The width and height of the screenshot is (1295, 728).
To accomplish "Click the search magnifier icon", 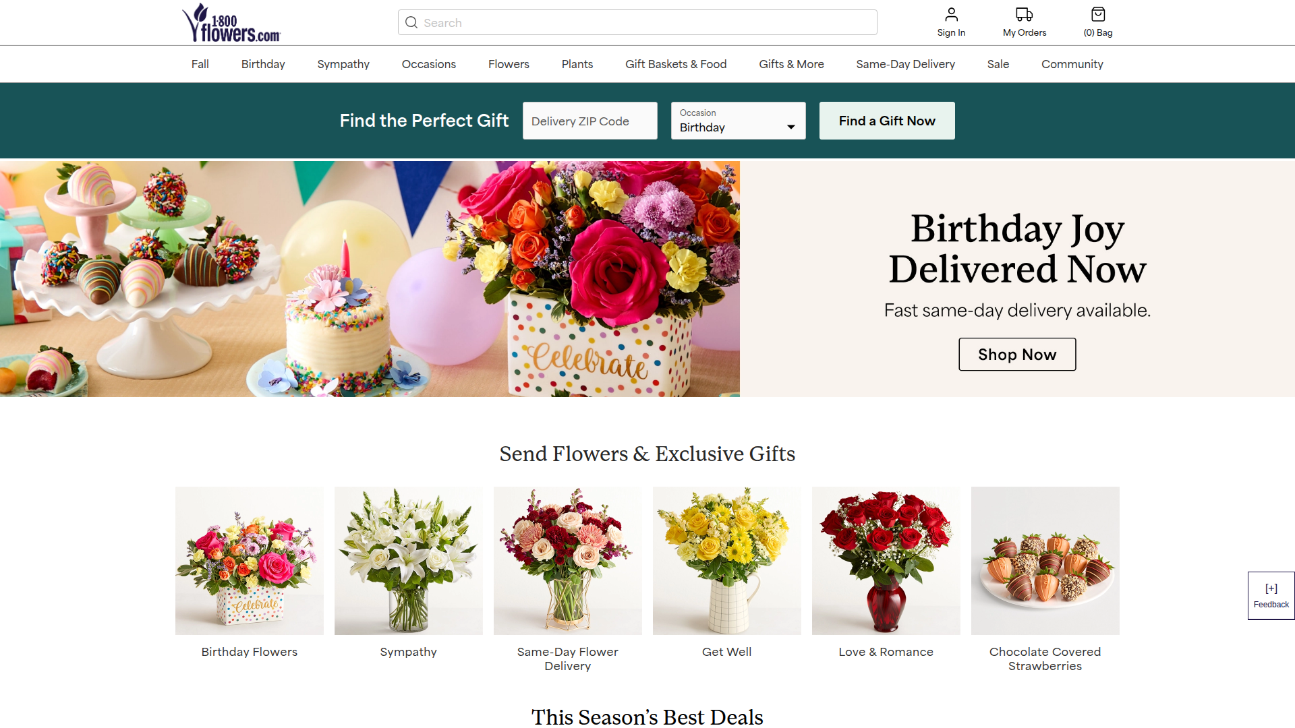I will coord(411,23).
